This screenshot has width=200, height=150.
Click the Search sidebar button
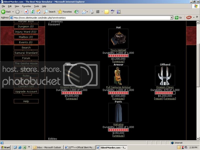coord(26,47)
